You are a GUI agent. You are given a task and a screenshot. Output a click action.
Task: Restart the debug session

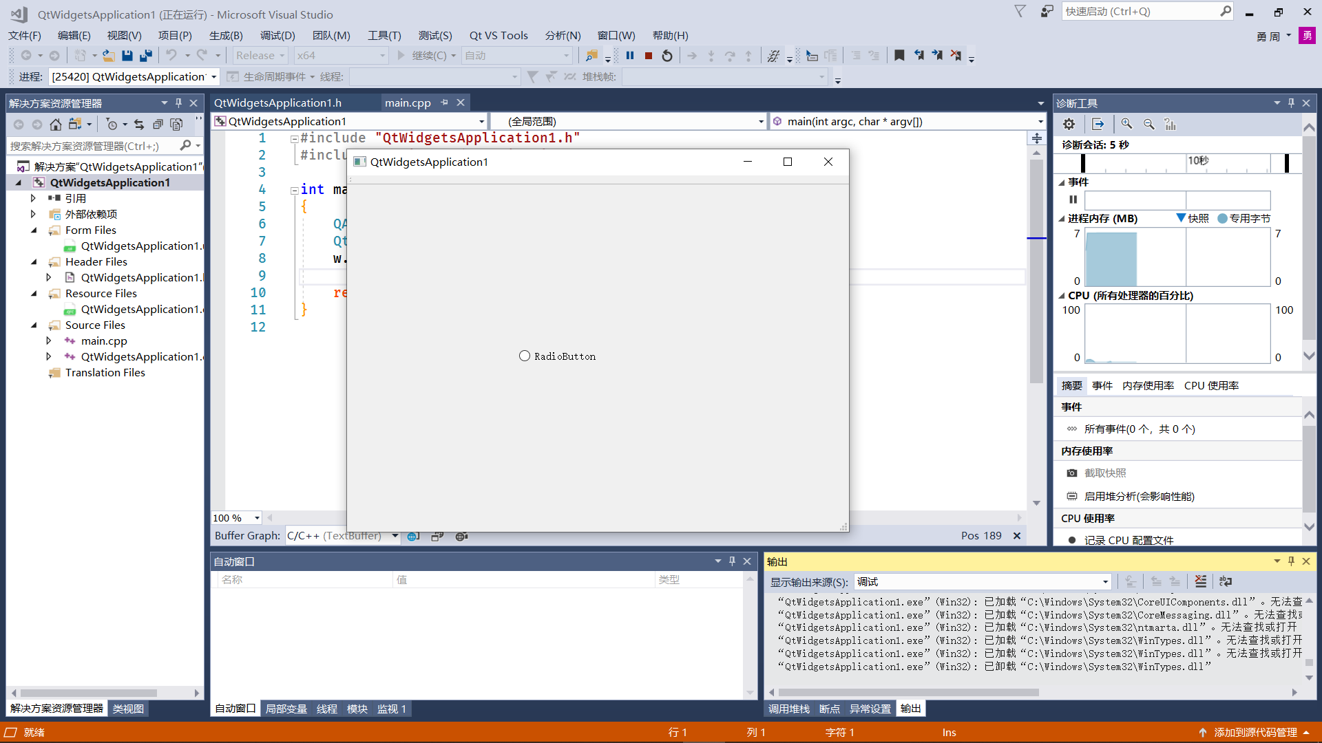[x=667, y=56]
